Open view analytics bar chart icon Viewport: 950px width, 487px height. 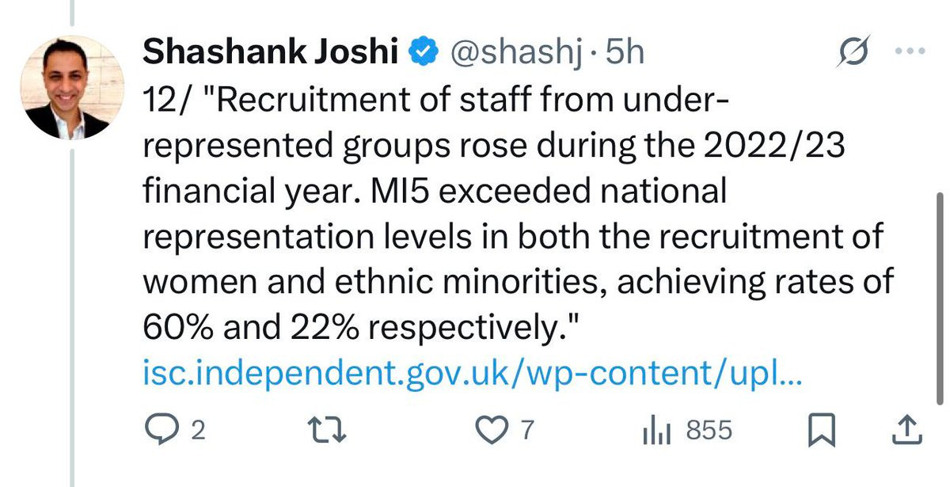[x=656, y=431]
